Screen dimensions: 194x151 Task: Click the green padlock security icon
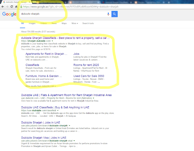coord(21,7)
